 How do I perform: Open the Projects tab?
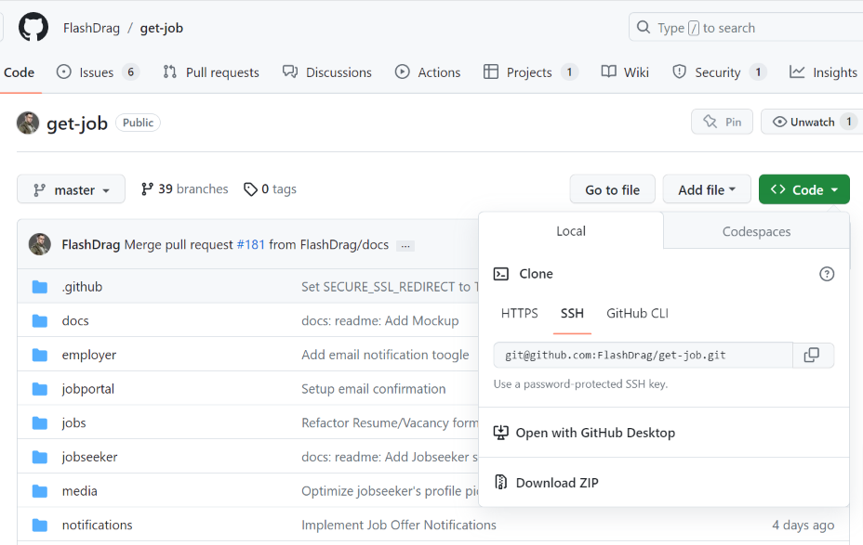[x=530, y=72]
